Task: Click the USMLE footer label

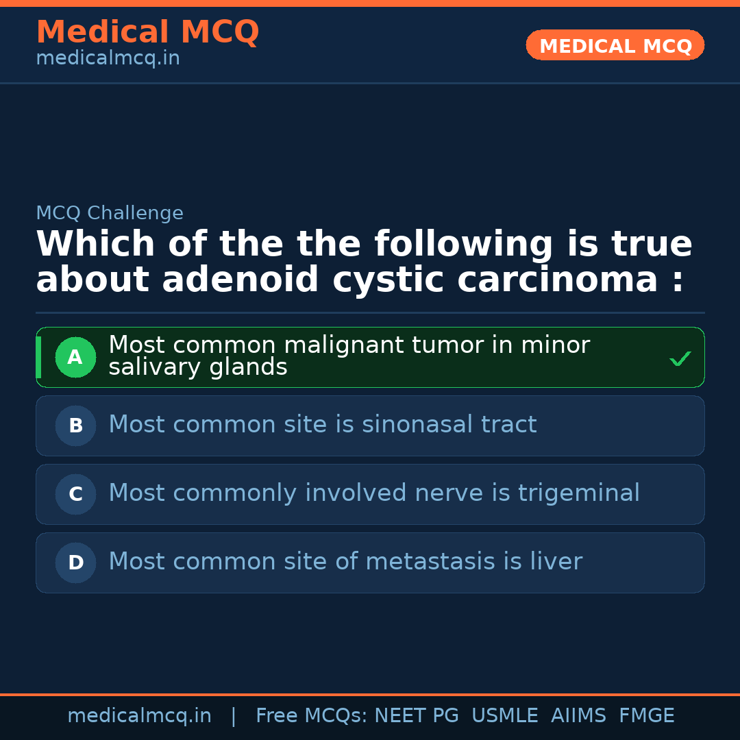Action: click(505, 715)
